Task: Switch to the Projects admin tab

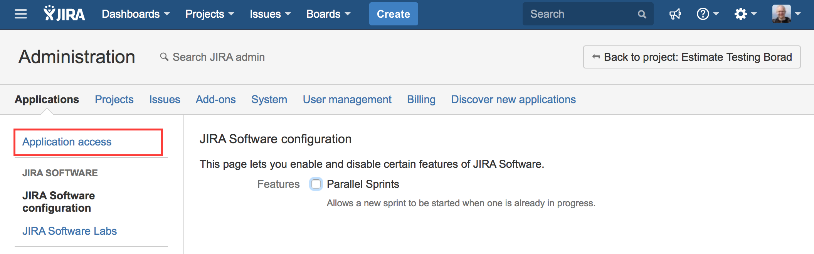Action: [114, 99]
